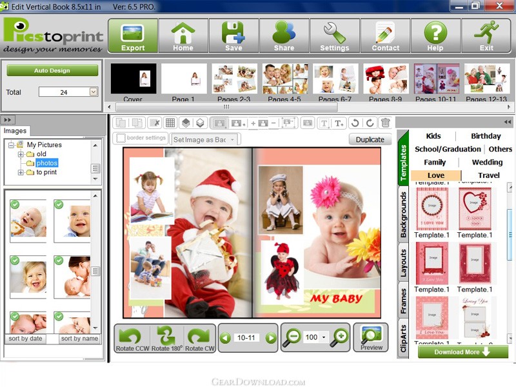The image size is (516, 387).
Task: Click the Export toolbar button
Action: click(133, 36)
